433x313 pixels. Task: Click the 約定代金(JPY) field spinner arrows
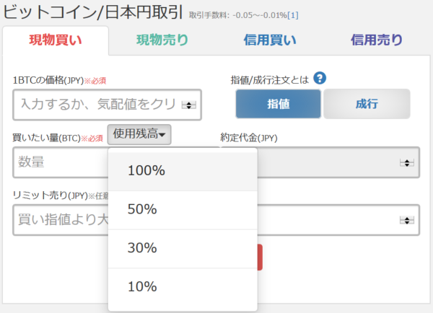407,163
